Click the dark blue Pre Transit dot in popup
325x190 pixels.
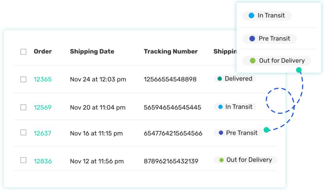point(252,39)
